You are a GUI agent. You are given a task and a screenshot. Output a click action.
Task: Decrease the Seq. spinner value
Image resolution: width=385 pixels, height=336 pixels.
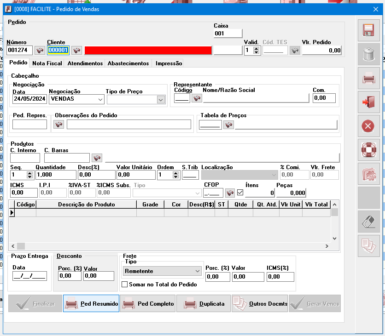tap(30, 177)
